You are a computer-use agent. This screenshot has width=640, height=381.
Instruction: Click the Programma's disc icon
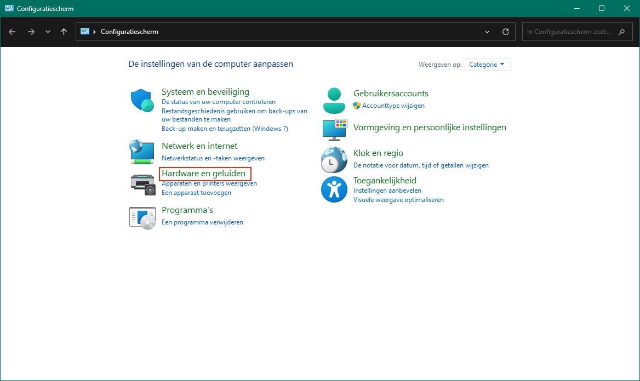pyautogui.click(x=142, y=217)
